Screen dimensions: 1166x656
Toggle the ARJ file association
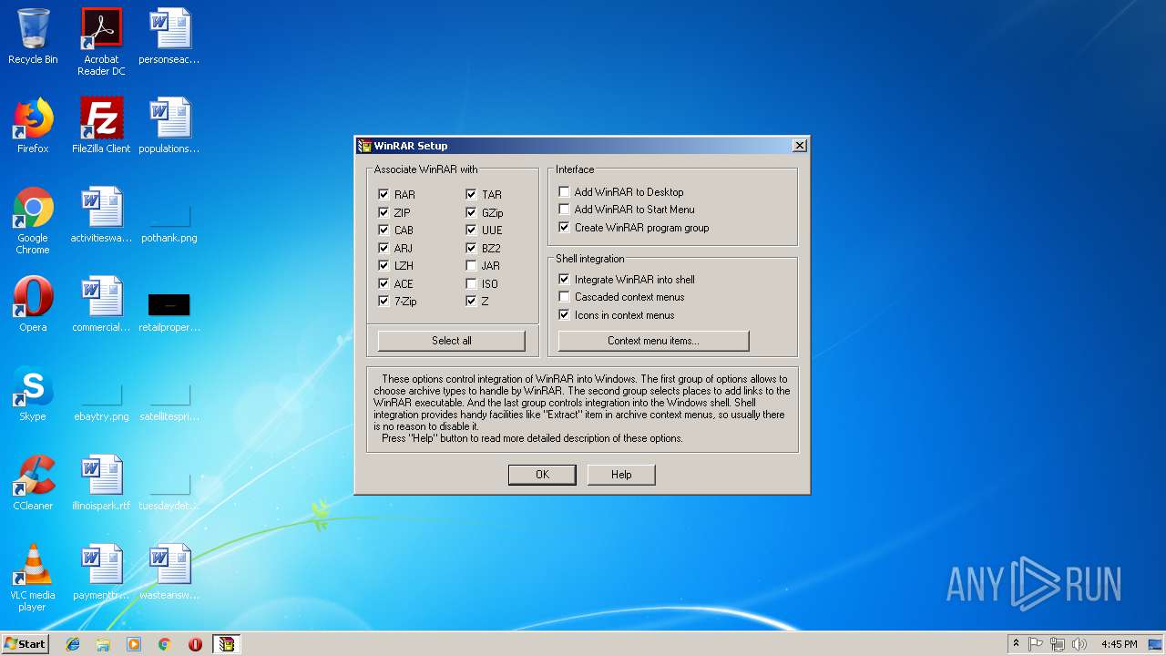point(384,248)
